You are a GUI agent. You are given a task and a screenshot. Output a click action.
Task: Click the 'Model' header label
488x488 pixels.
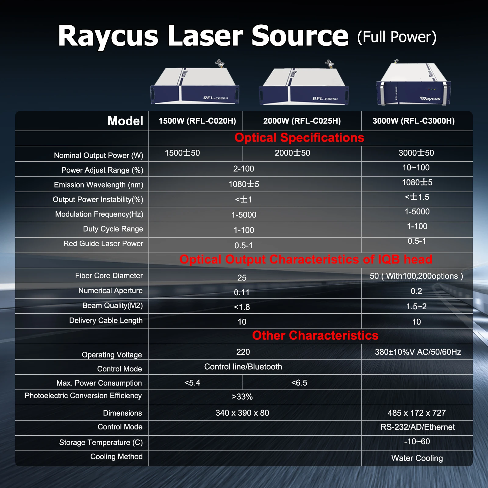125,121
